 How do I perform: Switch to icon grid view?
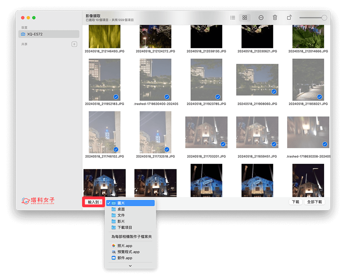coord(245,18)
